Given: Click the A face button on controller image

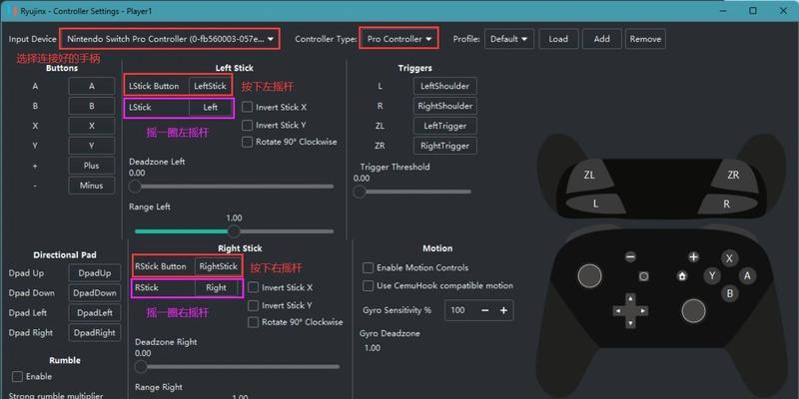Looking at the screenshot, I should click(747, 276).
